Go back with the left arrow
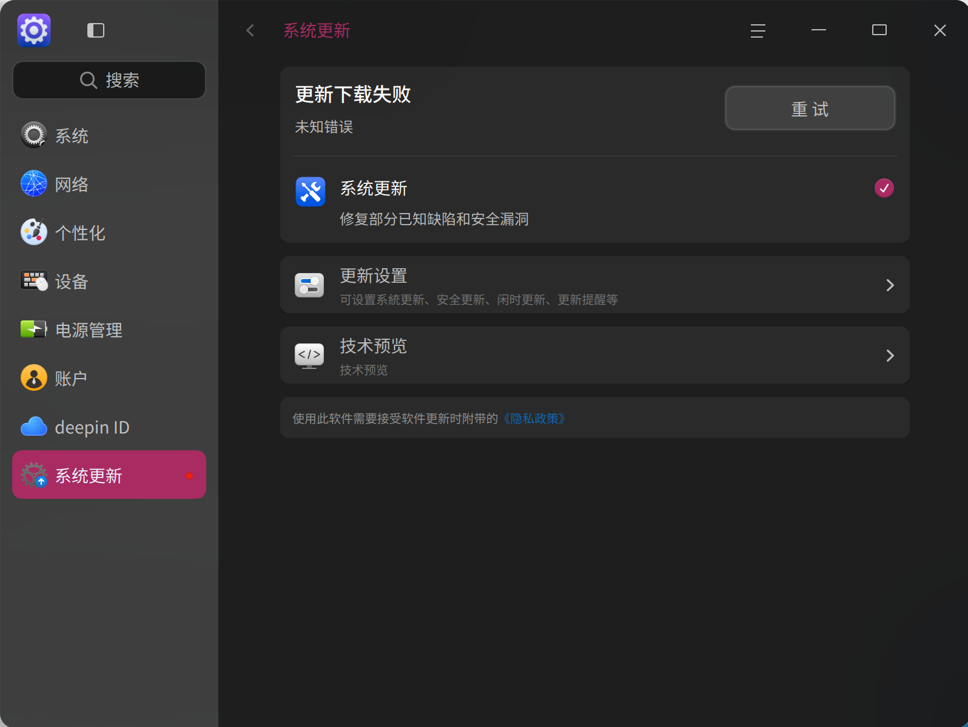Viewport: 968px width, 727px height. tap(250, 30)
